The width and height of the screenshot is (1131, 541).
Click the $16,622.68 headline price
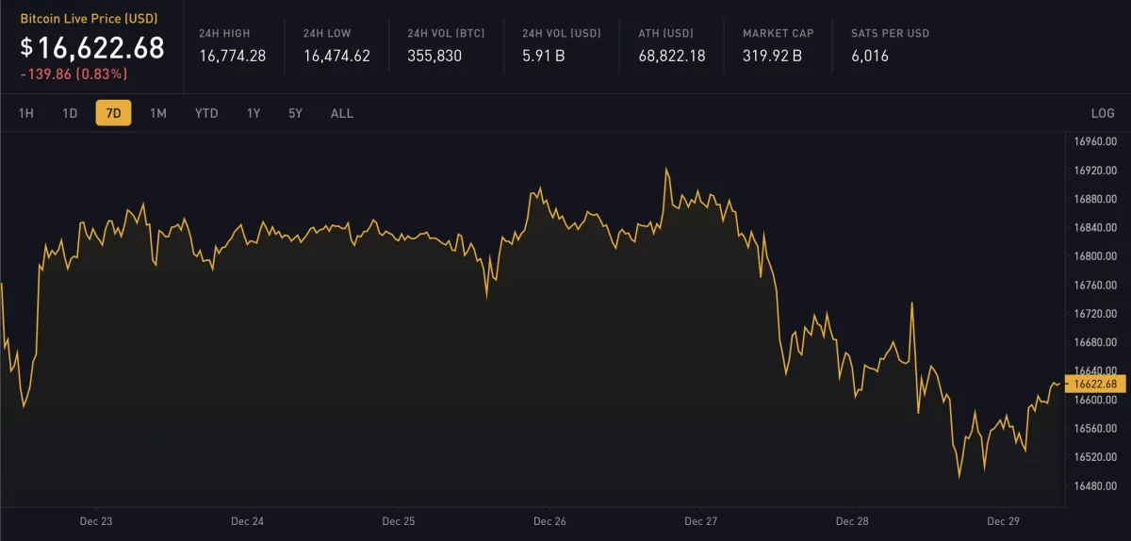92,47
